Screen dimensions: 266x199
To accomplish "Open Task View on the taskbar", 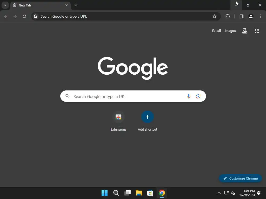I will tap(127, 193).
